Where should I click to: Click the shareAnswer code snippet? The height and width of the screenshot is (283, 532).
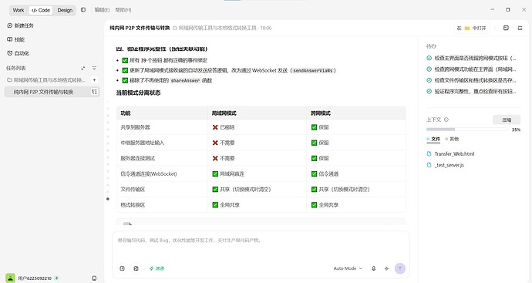click(185, 80)
